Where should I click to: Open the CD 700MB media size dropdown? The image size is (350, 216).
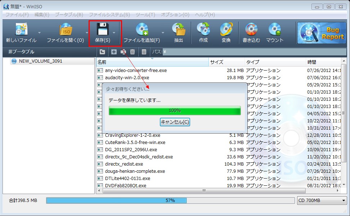(x=322, y=201)
